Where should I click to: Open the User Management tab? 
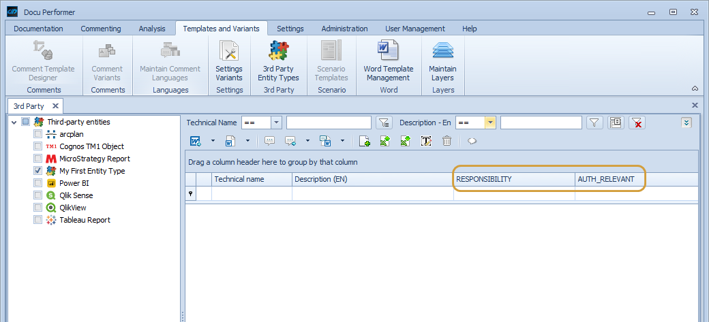(x=414, y=29)
